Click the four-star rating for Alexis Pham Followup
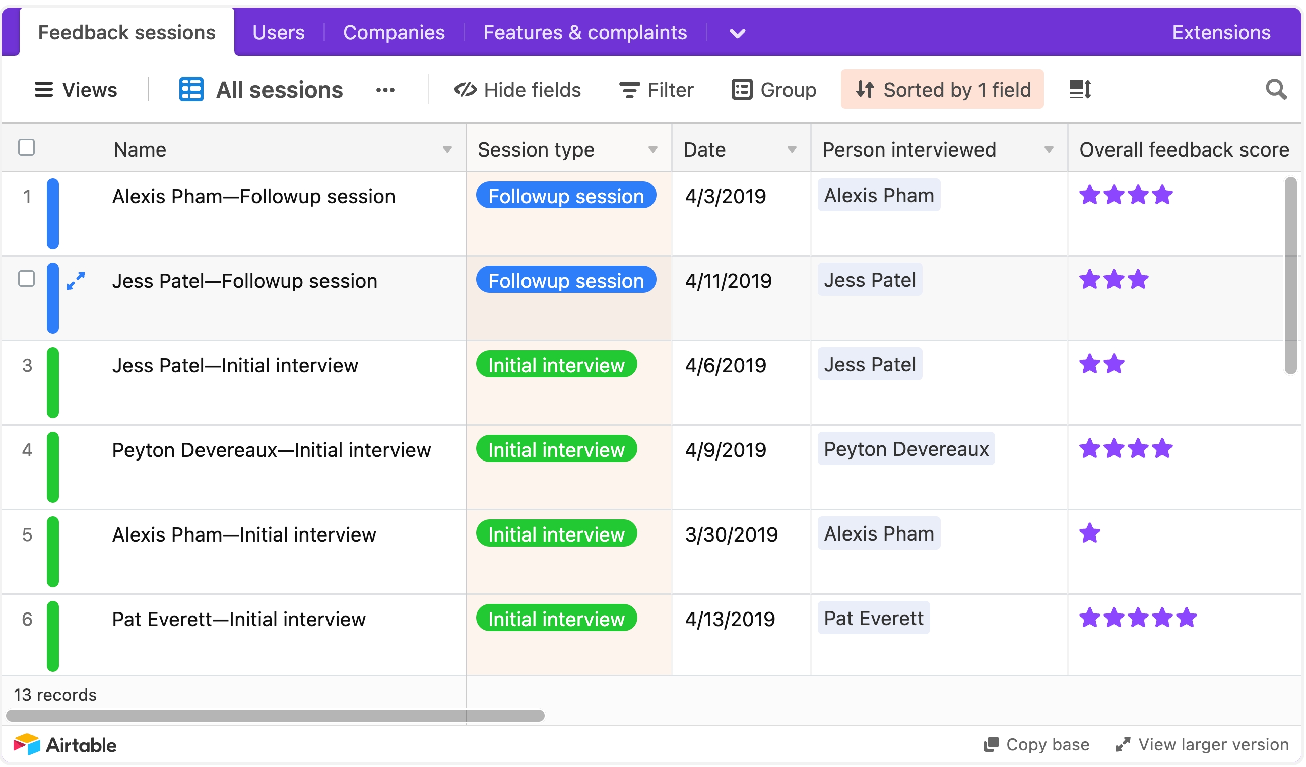This screenshot has height=767, width=1306. pyautogui.click(x=1127, y=195)
